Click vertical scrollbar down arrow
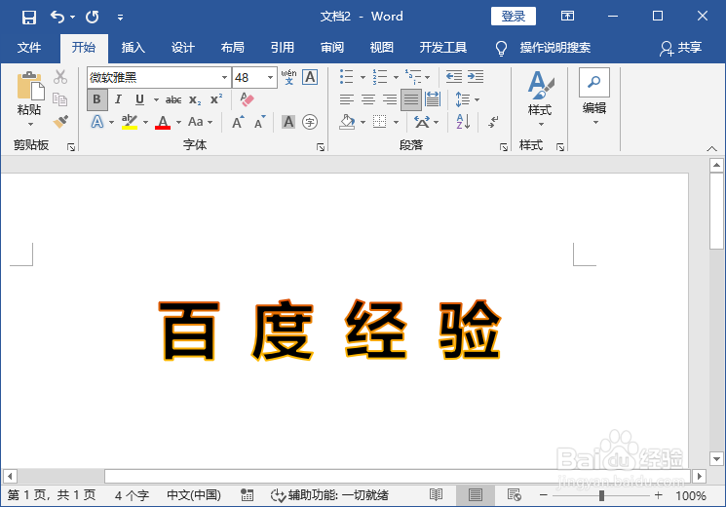This screenshot has width=726, height=507. 716,459
